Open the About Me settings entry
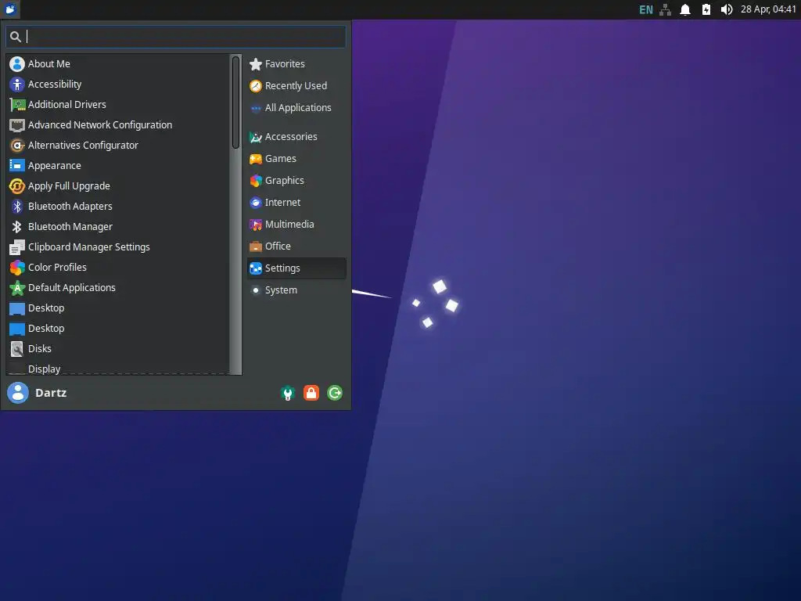The height and width of the screenshot is (601, 801). tap(118, 64)
